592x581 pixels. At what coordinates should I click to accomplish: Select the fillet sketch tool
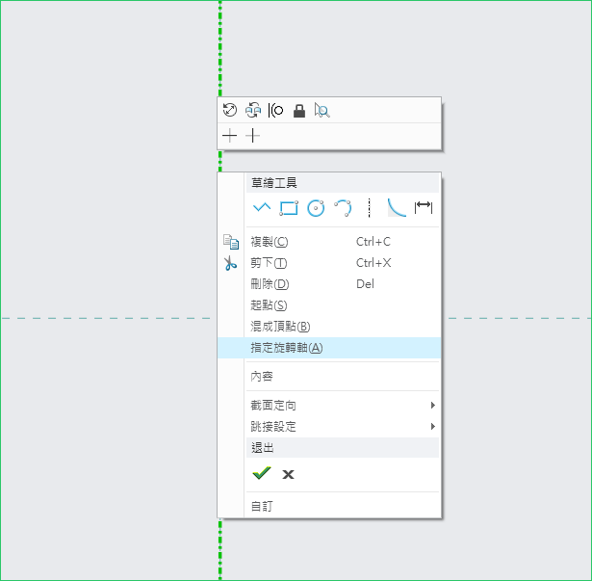[x=397, y=207]
